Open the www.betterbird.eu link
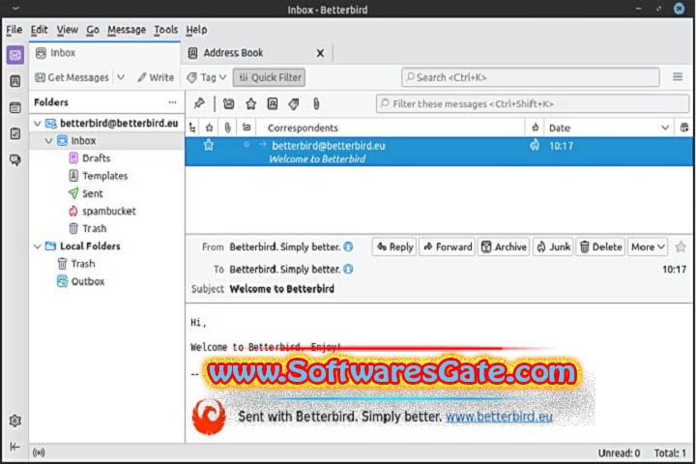696x464 pixels. pos(499,417)
